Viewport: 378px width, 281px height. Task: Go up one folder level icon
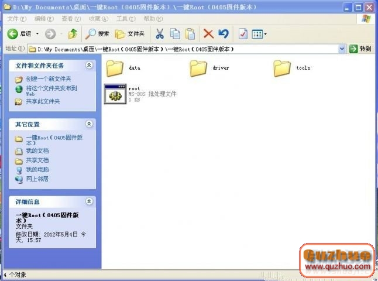pos(73,34)
